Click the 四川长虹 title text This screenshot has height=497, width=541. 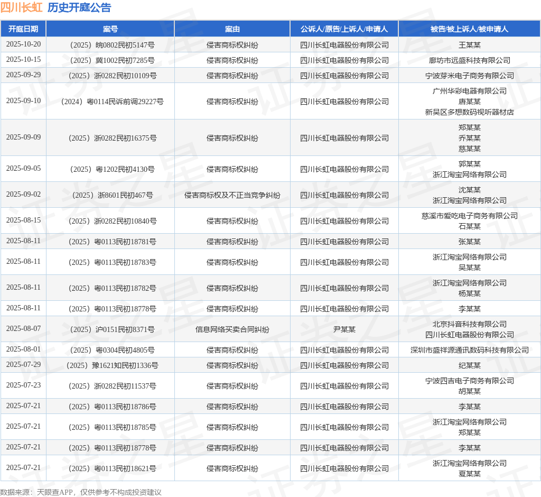(x=21, y=7)
